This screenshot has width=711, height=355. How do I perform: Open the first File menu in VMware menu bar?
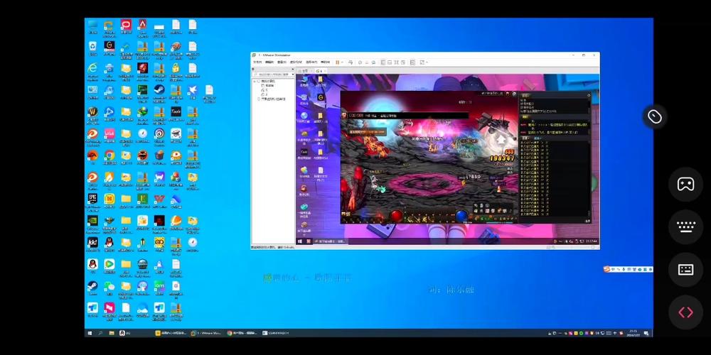pyautogui.click(x=257, y=62)
